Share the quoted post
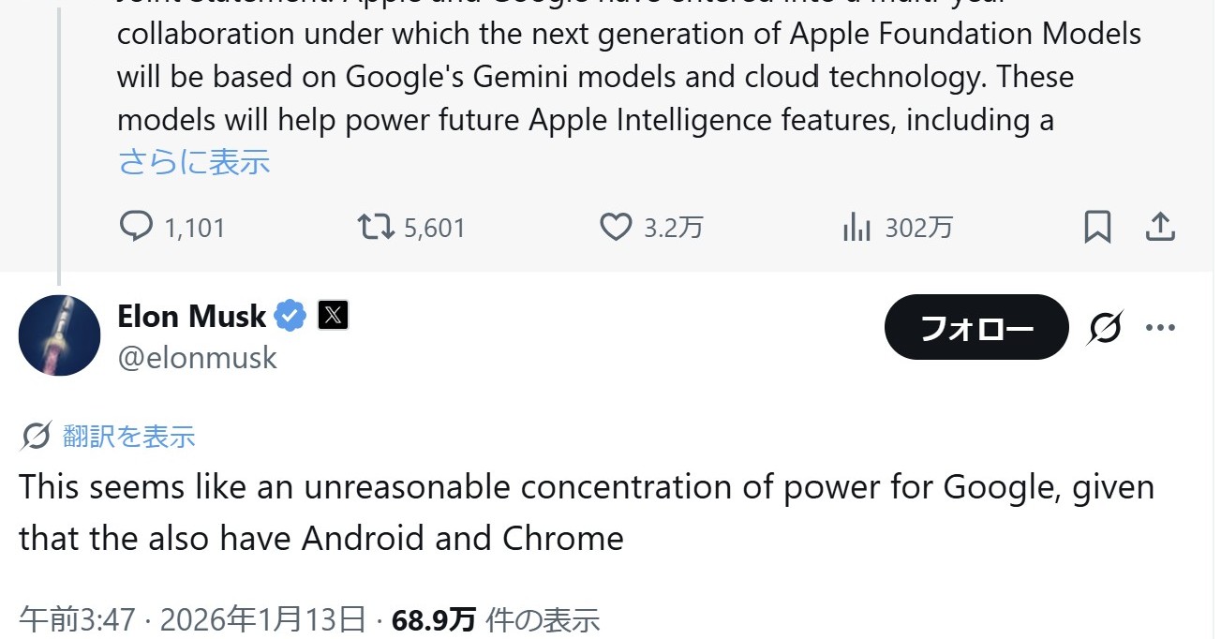 click(1160, 226)
